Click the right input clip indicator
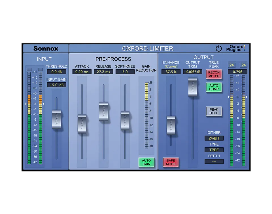Viewport: 272px width, 214px height. pyautogui.click(x=41, y=70)
